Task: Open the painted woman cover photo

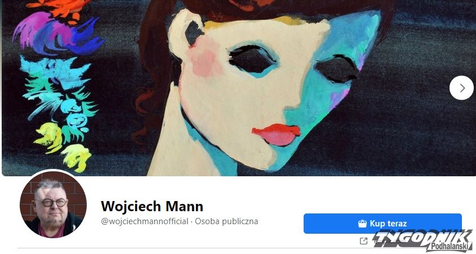Action: pos(239,88)
